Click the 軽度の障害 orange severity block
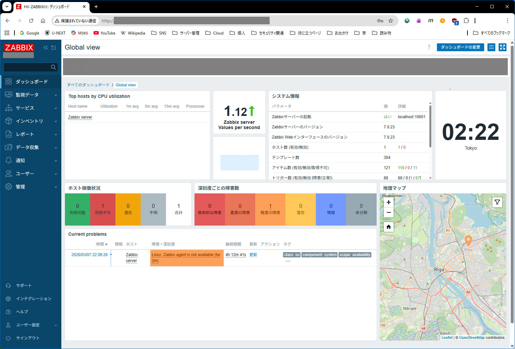 270,209
